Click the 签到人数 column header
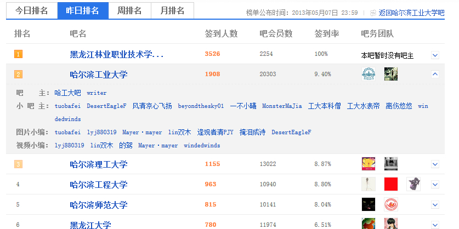Viewport: 459px width, 229px height. pos(221,34)
